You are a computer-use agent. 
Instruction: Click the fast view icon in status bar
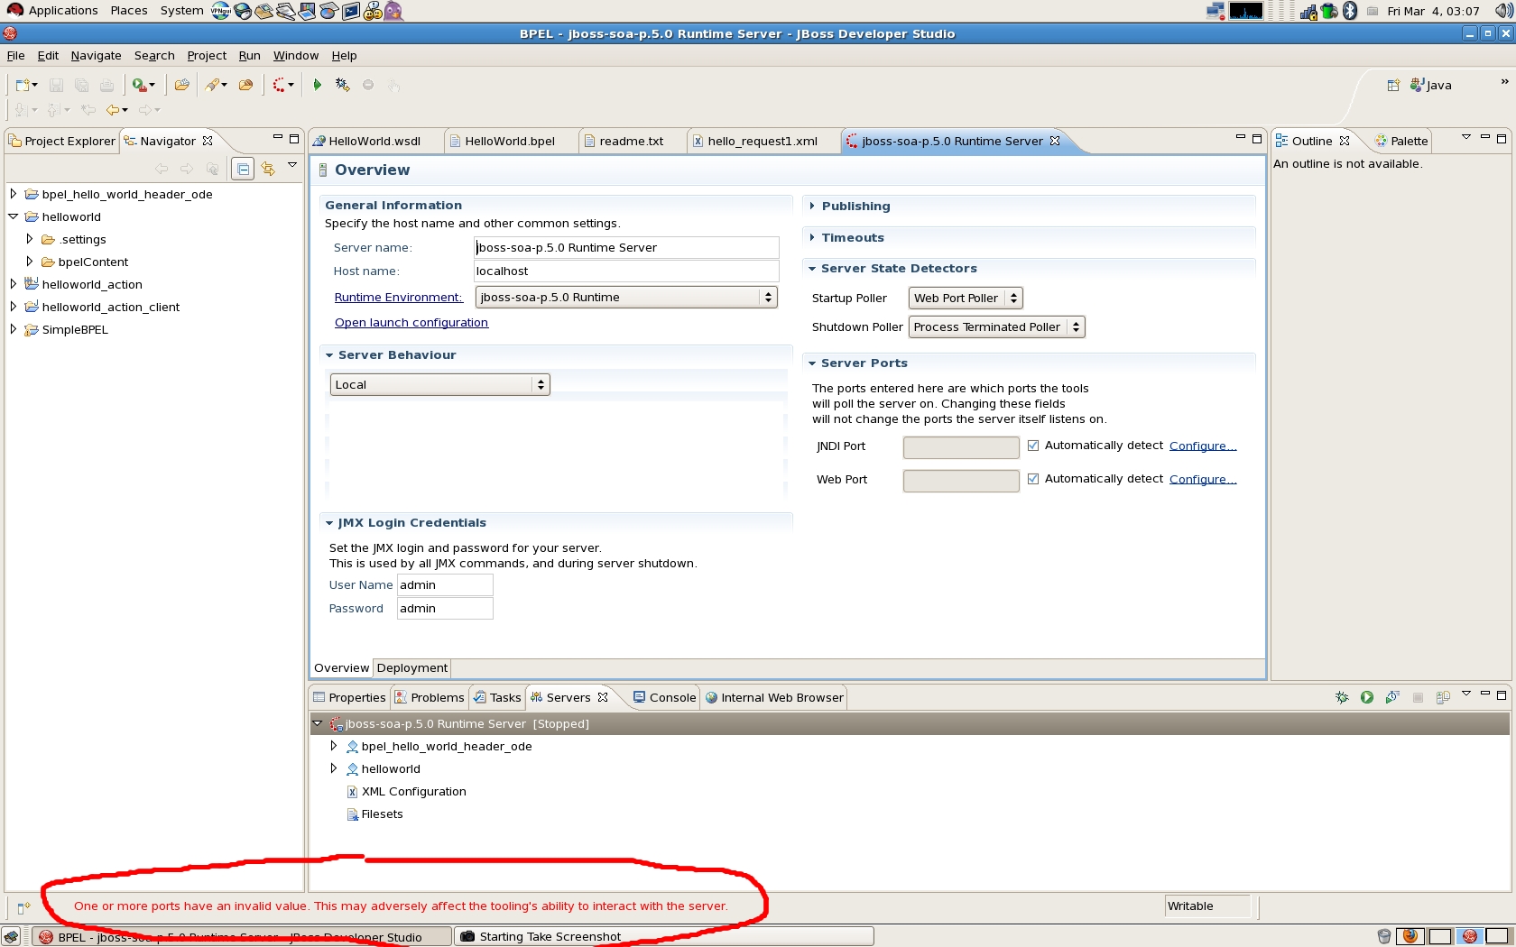click(23, 907)
